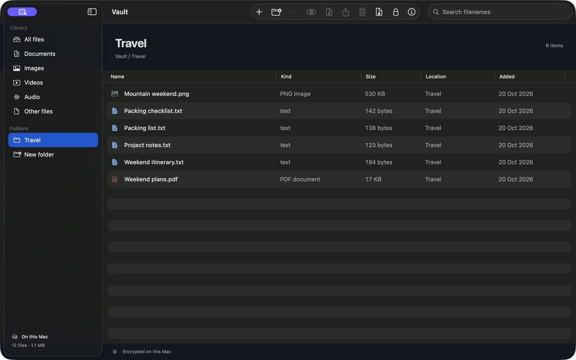Click the 530 KB size cell
Viewport: 576px width, 360px height.
click(375, 94)
